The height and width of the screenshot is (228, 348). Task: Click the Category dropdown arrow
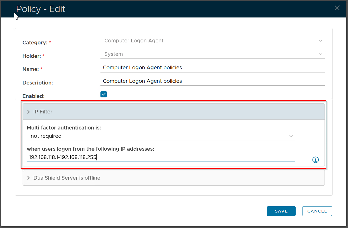click(321, 41)
